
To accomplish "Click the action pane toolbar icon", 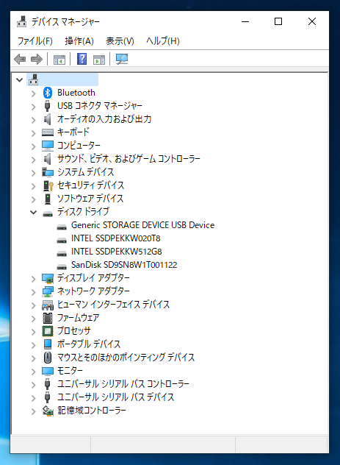I will [99, 60].
